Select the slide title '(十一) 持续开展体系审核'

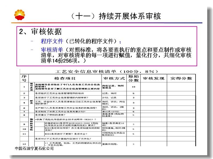click(116, 16)
